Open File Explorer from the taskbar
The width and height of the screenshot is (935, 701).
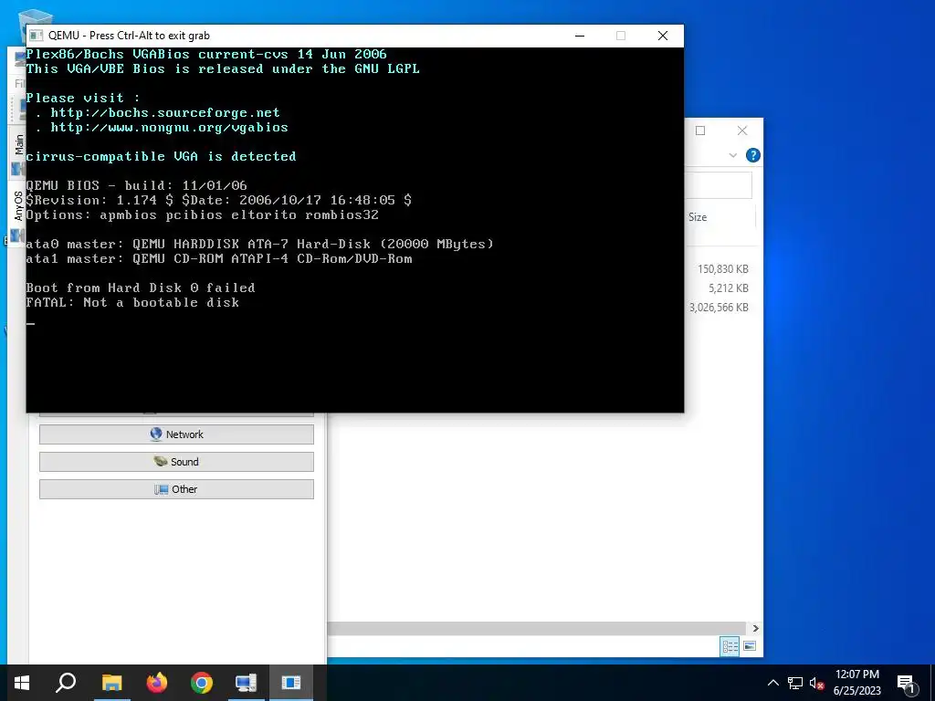(111, 683)
